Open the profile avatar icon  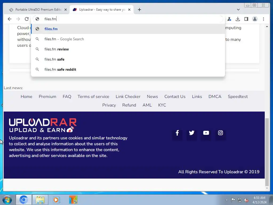(255, 19)
